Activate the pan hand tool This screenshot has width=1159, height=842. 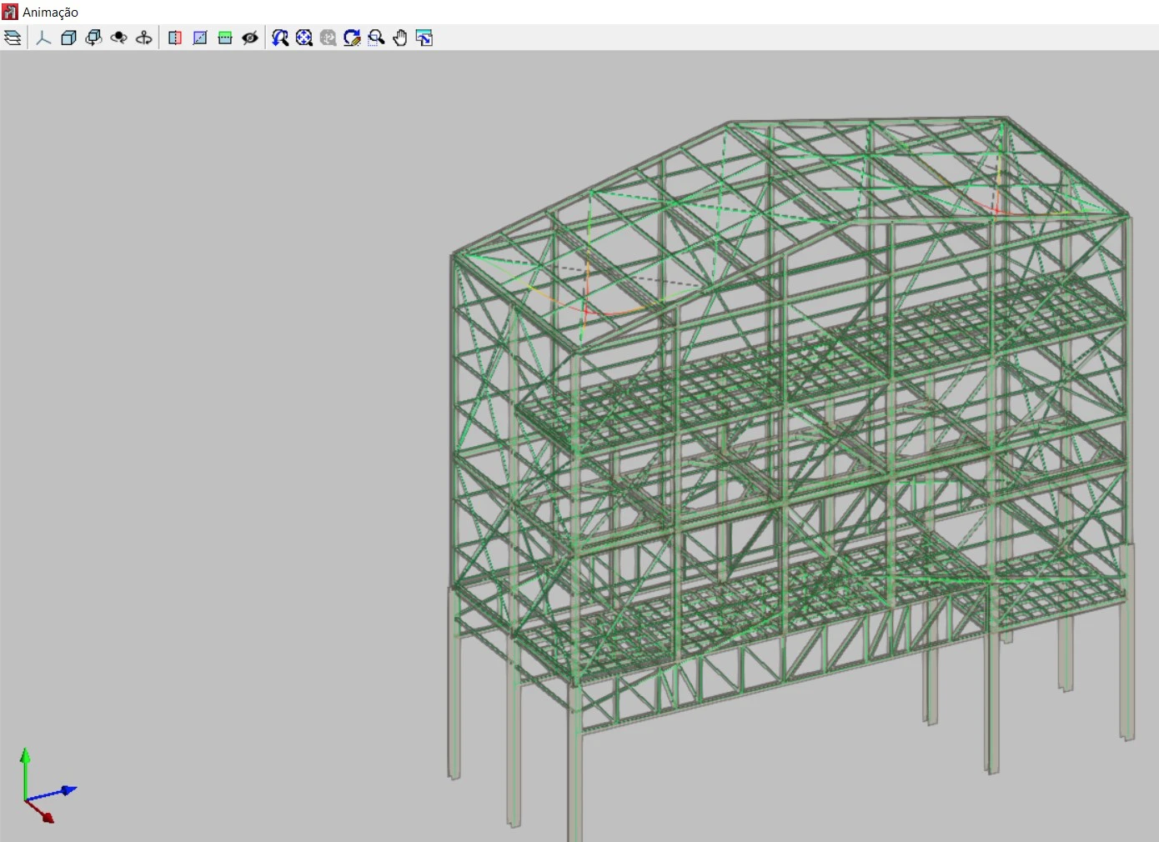(400, 38)
